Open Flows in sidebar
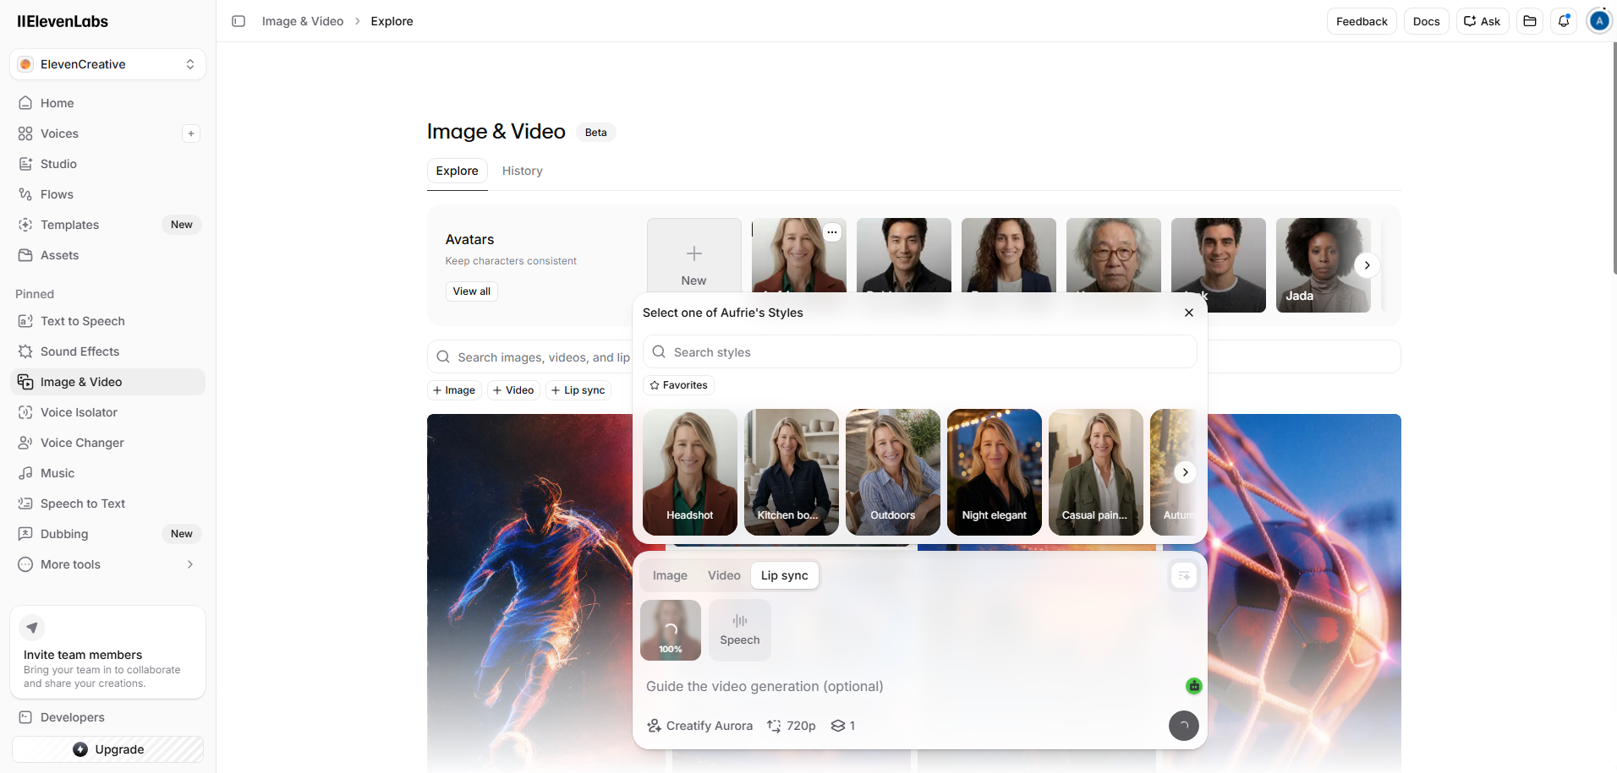This screenshot has width=1617, height=773. tap(107, 194)
